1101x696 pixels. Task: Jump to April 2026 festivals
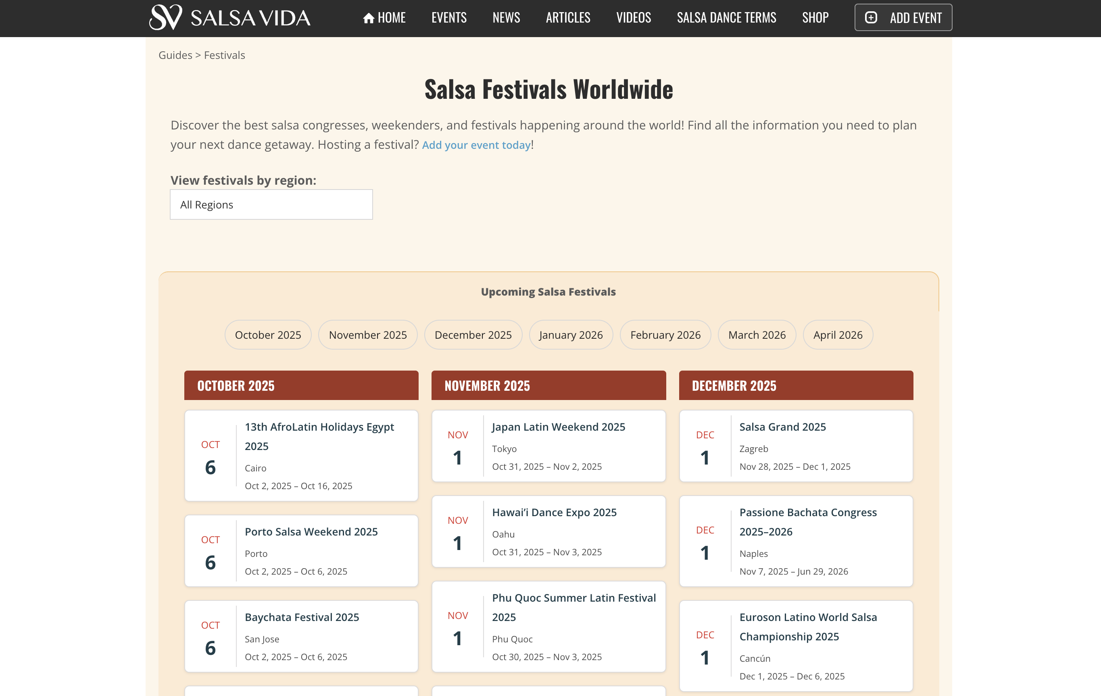click(837, 335)
